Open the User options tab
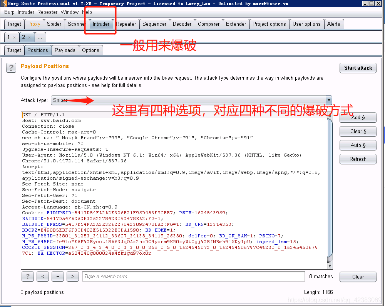 306,24
